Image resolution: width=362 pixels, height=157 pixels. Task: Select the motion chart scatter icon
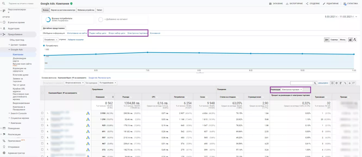tap(355, 40)
